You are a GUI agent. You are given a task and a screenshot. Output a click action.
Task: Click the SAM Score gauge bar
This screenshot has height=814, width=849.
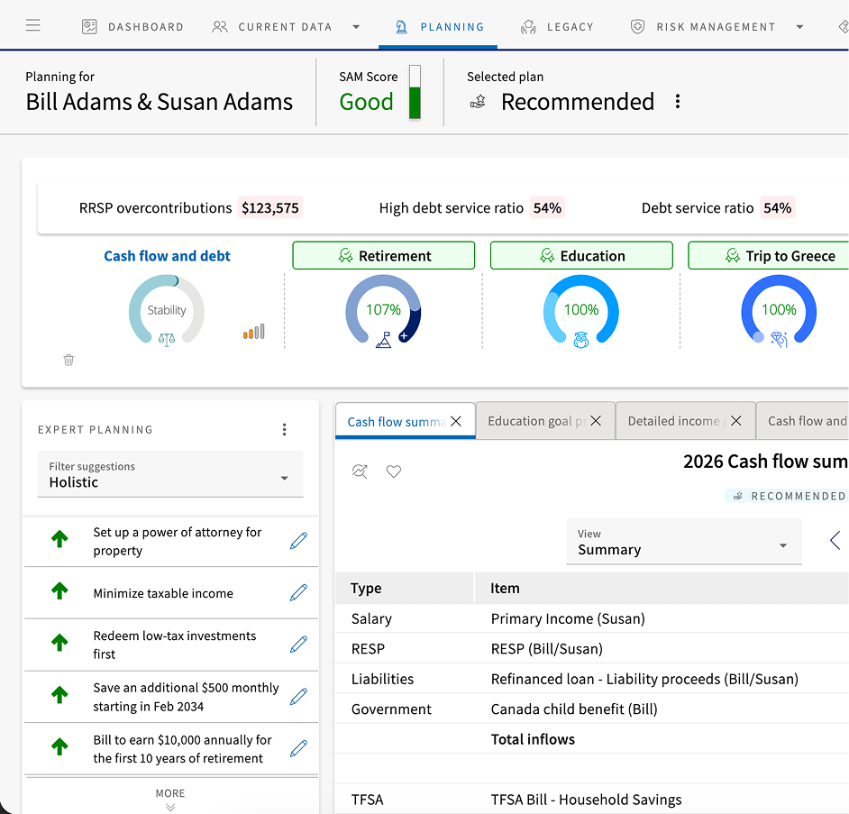tap(415, 92)
